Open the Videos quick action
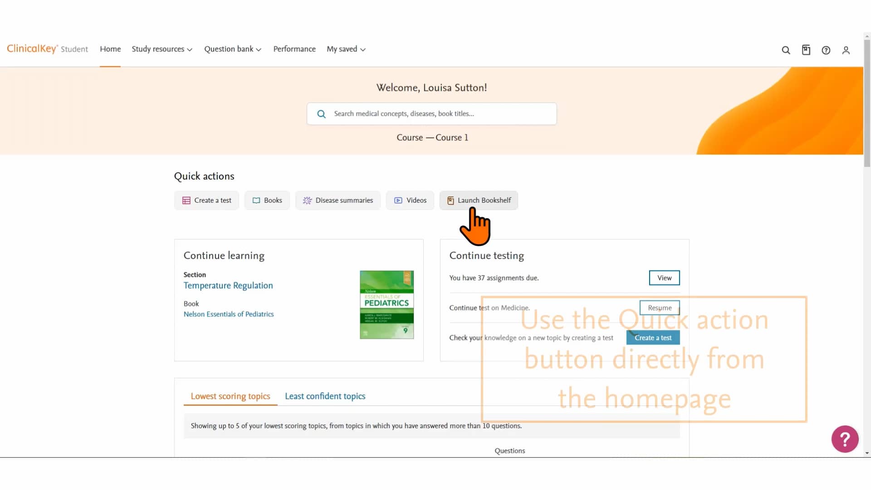 [x=410, y=200]
